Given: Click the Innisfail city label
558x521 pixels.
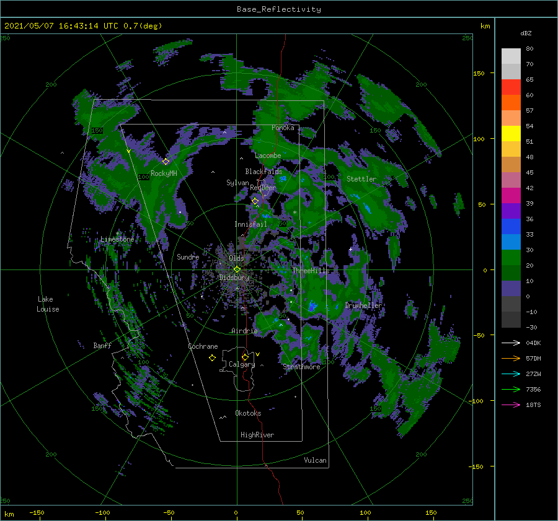Looking at the screenshot, I should tap(250, 224).
